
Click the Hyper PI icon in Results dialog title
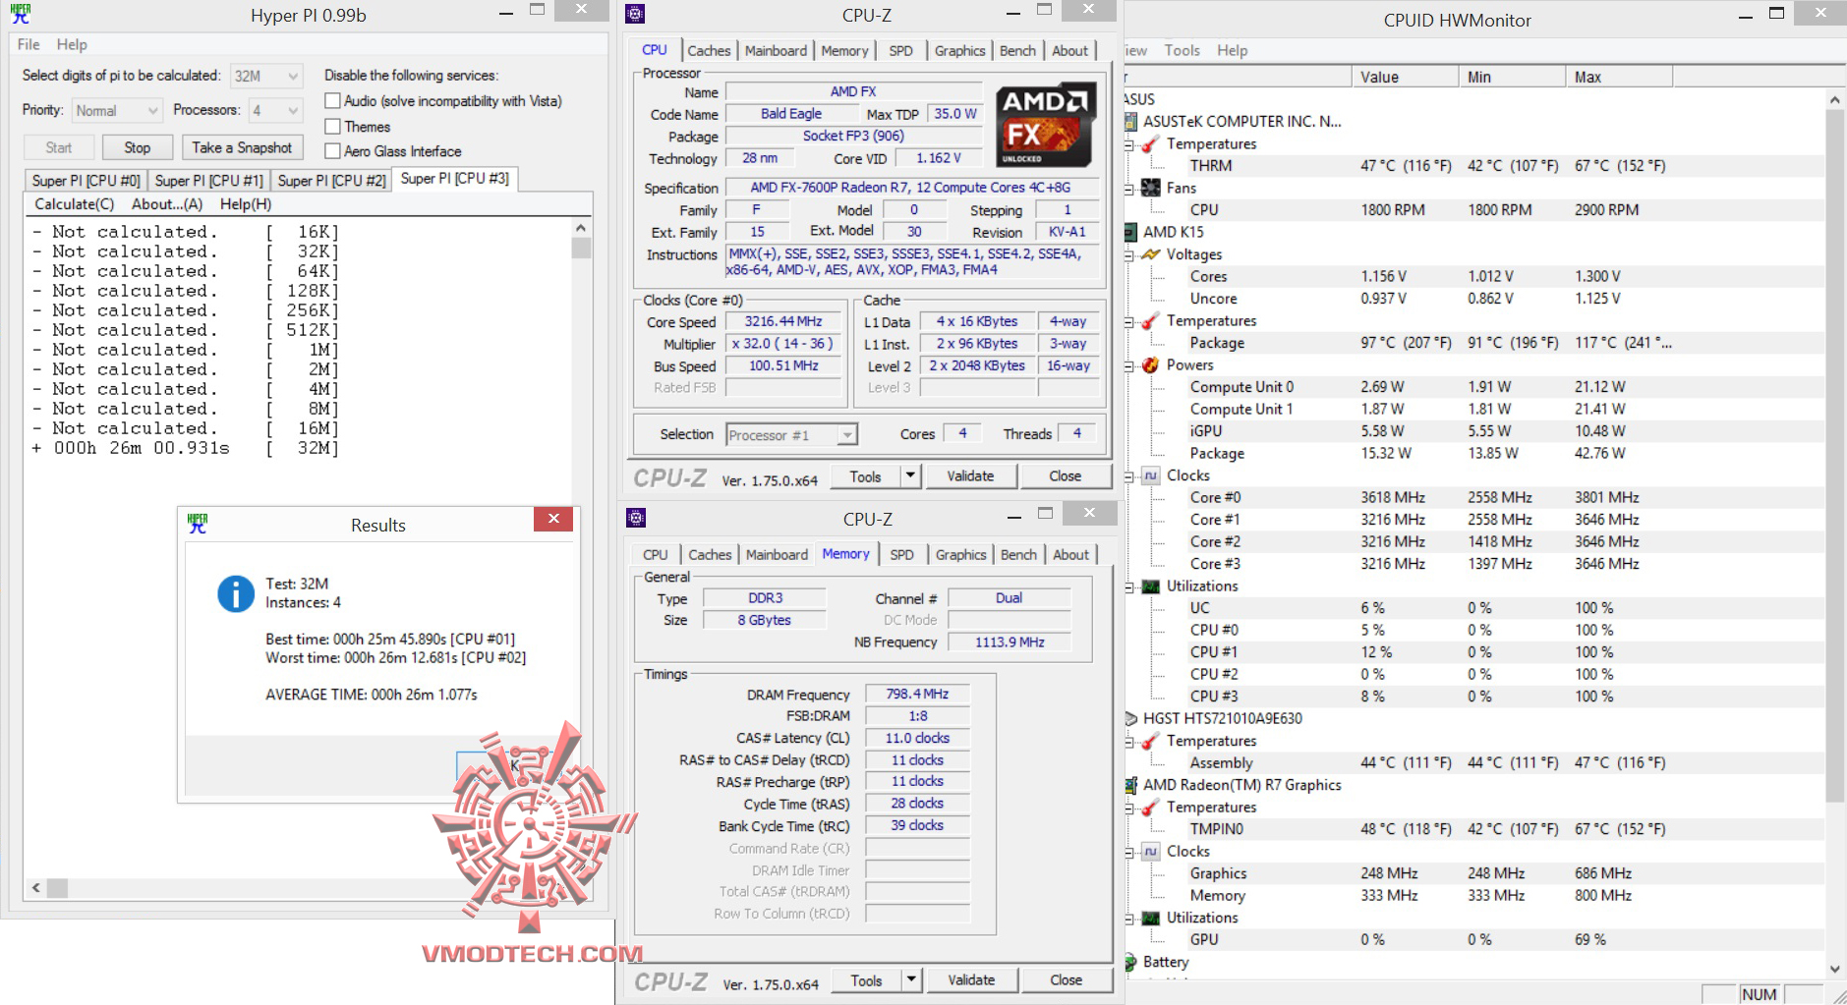pos(198,524)
